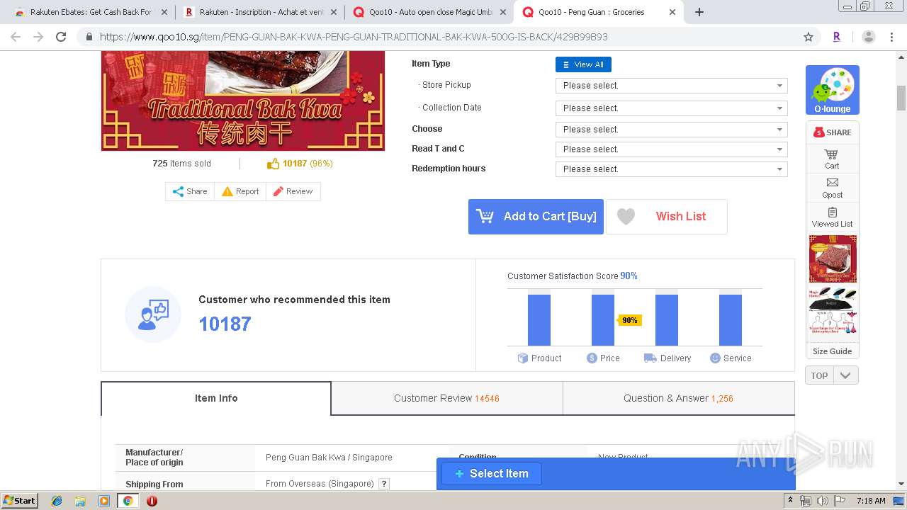Switch to Question & Answer tab
907x510 pixels.
pyautogui.click(x=678, y=398)
